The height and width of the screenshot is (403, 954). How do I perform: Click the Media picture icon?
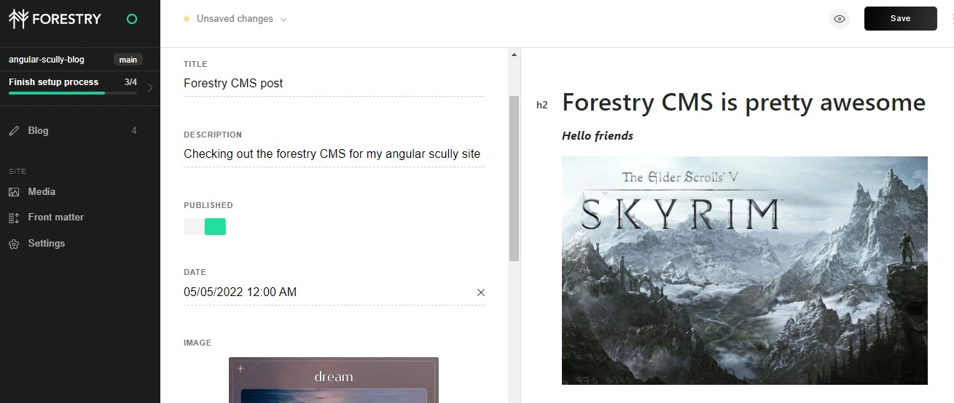14,192
